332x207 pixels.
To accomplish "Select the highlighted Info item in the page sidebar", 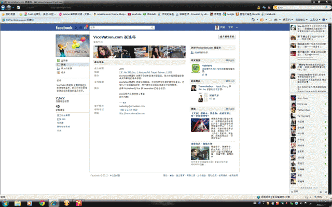I will coord(73,64).
